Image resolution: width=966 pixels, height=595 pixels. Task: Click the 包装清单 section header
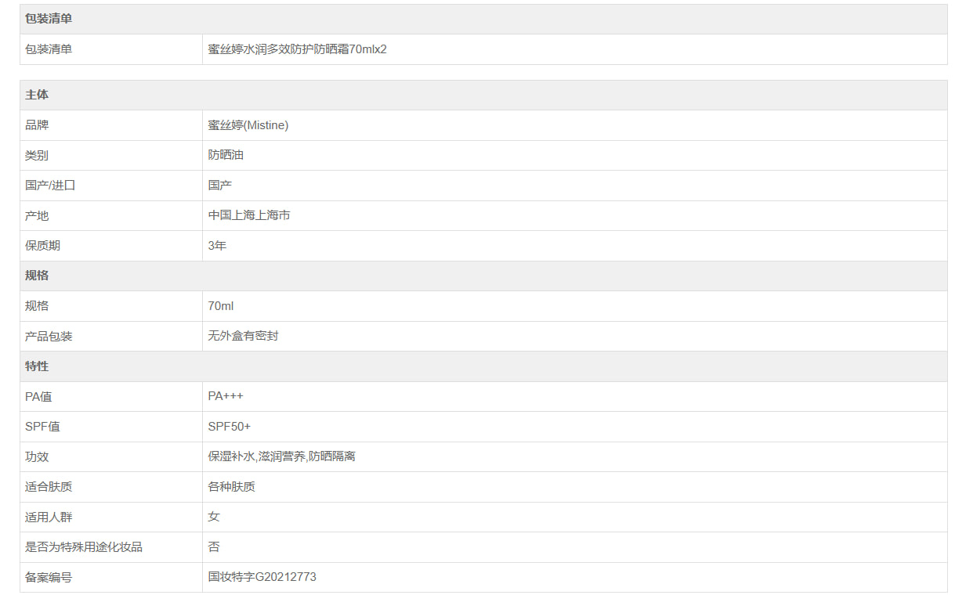49,19
